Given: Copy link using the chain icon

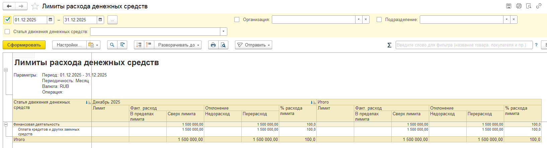Looking at the screenshot, I should (539, 6).
